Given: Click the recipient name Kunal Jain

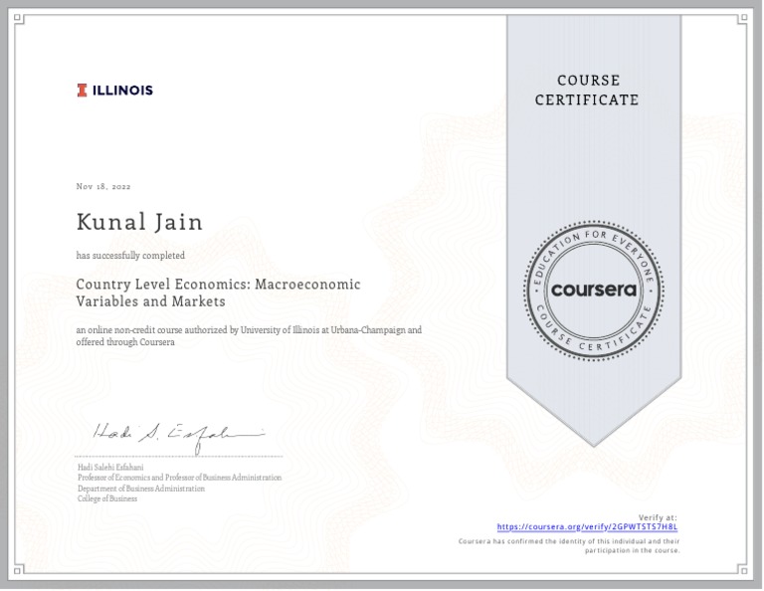Looking at the screenshot, I should click(139, 222).
